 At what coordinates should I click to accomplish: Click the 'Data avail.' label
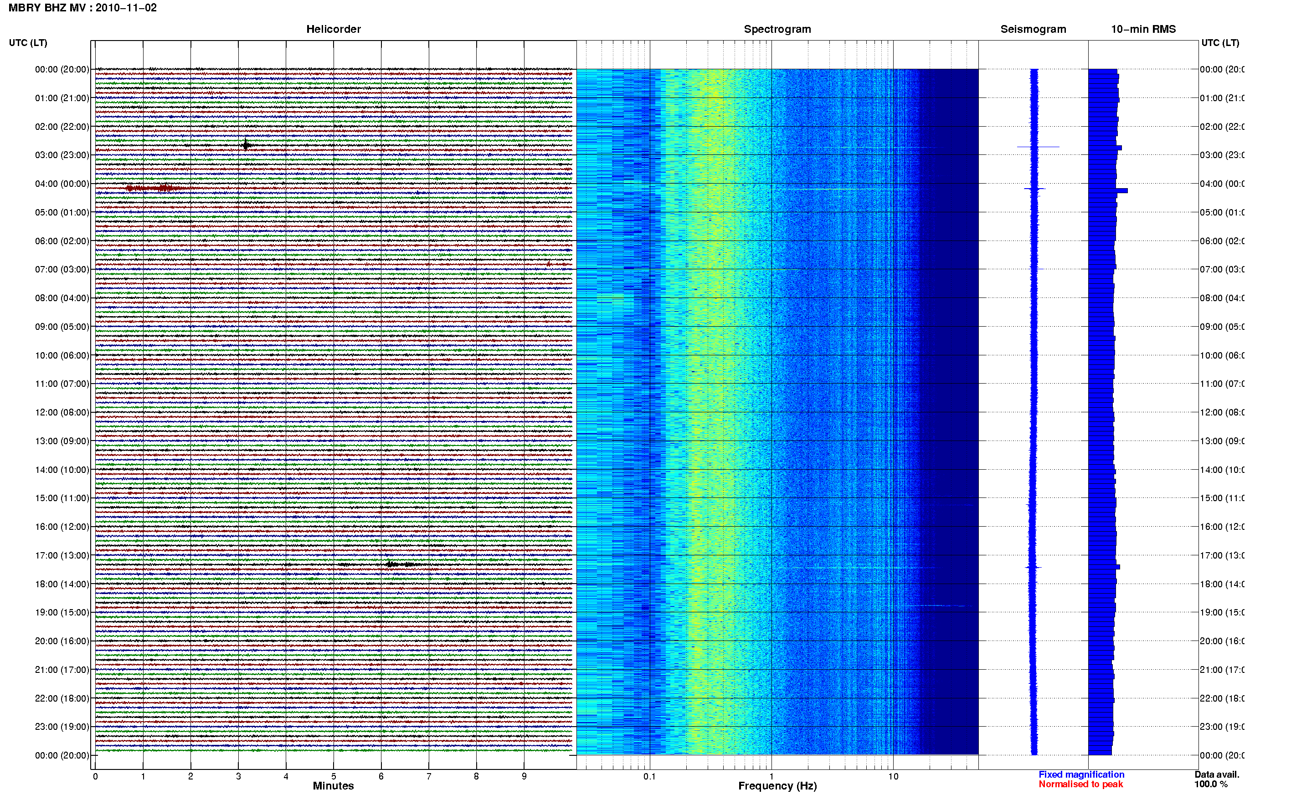(x=1217, y=774)
